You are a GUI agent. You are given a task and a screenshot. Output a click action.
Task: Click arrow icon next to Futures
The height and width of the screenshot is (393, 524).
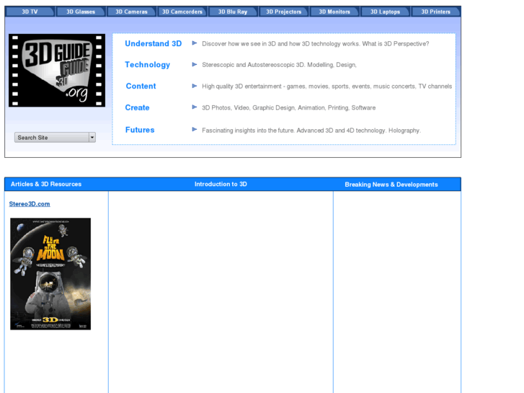(x=195, y=130)
